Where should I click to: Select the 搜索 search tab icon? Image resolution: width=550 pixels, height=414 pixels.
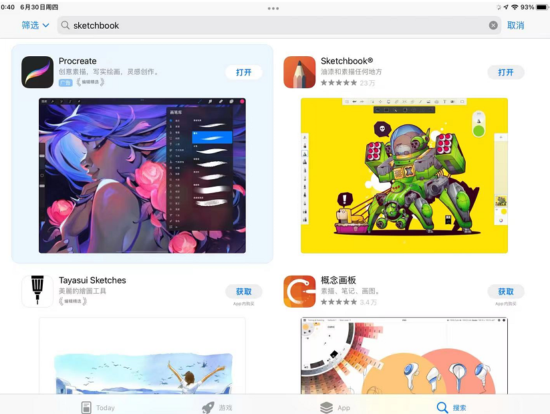[443, 407]
